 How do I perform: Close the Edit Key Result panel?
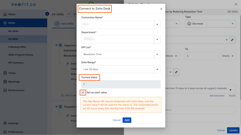pyautogui.click(x=236, y=4)
